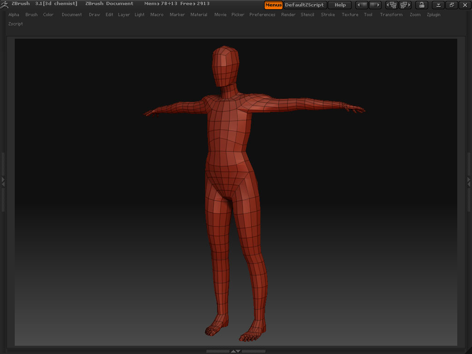Image resolution: width=472 pixels, height=354 pixels.
Task: Load the next UI layout
Action: [x=405, y=5]
